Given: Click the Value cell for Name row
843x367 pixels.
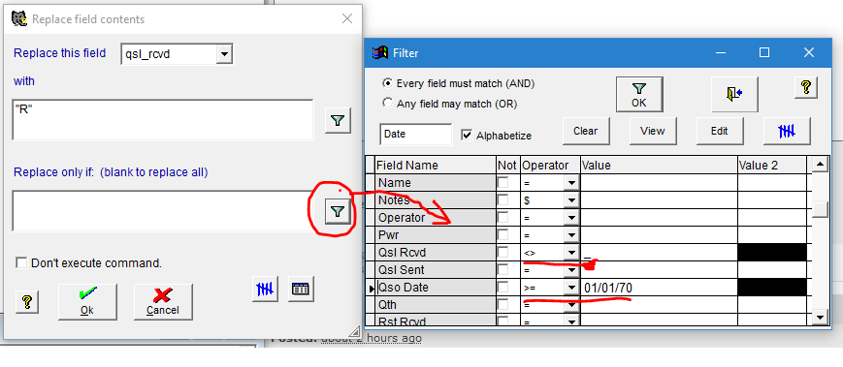Looking at the screenshot, I should pyautogui.click(x=659, y=183).
